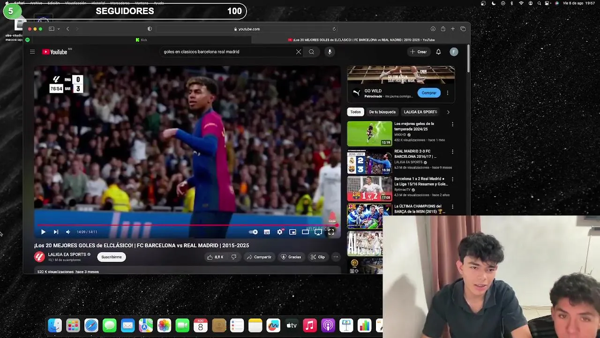This screenshot has height=338, width=600.
Task: Click the Comprar button on Puma ad
Action: pos(429,93)
